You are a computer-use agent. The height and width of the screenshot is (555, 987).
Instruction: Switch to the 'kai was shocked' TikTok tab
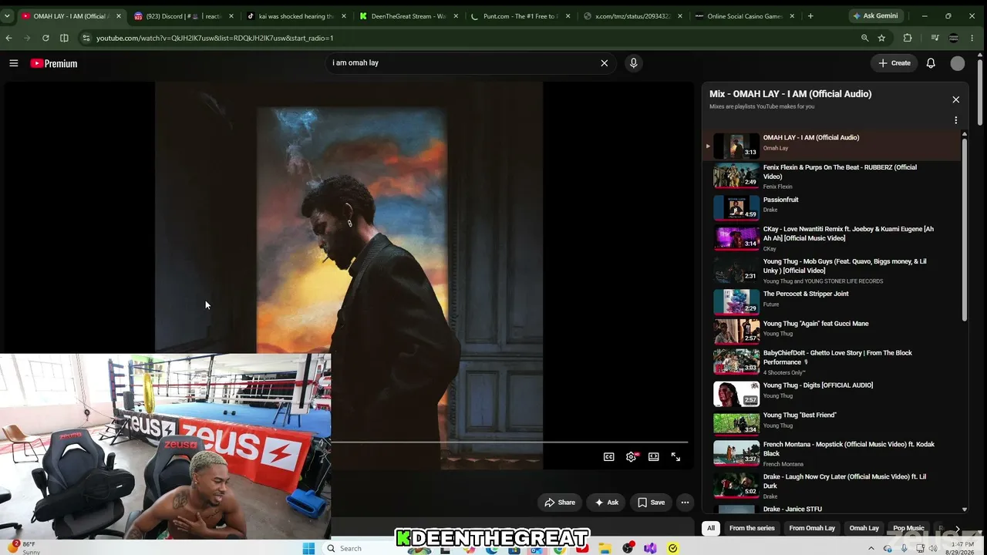pos(295,16)
